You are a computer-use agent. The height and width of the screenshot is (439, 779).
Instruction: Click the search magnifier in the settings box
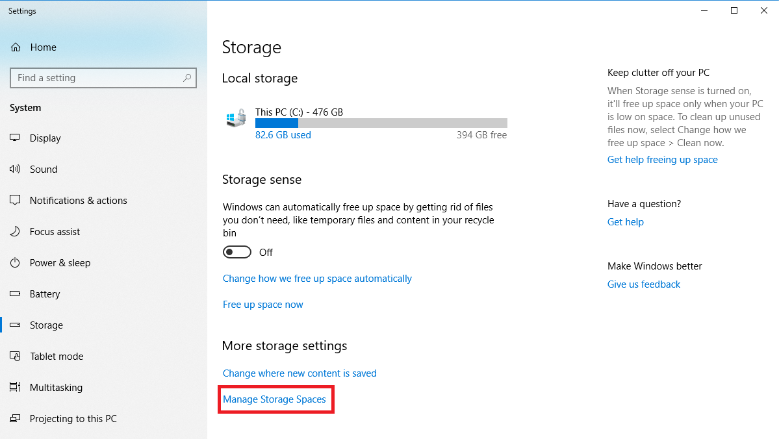pos(188,77)
